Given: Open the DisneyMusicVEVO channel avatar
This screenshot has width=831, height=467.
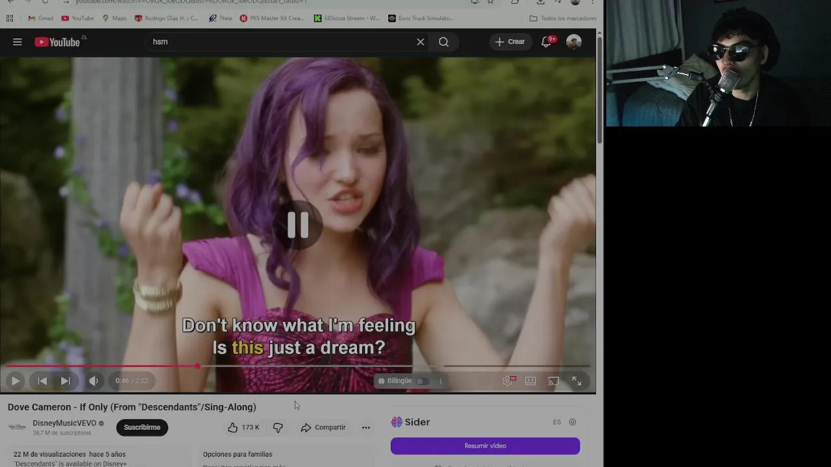Looking at the screenshot, I should [x=17, y=427].
